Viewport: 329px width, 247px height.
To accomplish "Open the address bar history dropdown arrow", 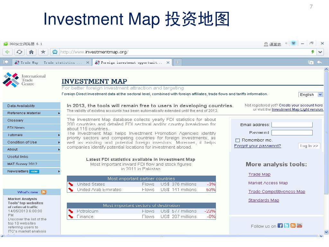I will (320, 52).
